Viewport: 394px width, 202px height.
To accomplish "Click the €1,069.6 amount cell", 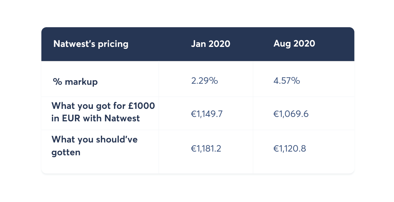I will point(291,114).
